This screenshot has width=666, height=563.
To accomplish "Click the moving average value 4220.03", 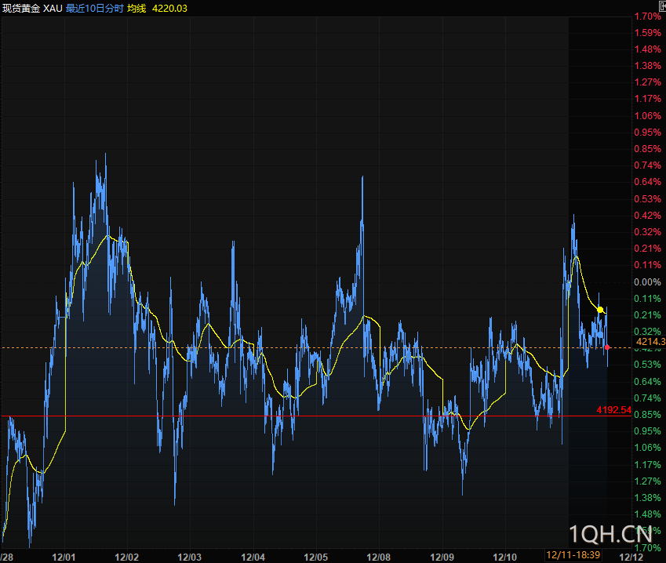I will point(169,9).
